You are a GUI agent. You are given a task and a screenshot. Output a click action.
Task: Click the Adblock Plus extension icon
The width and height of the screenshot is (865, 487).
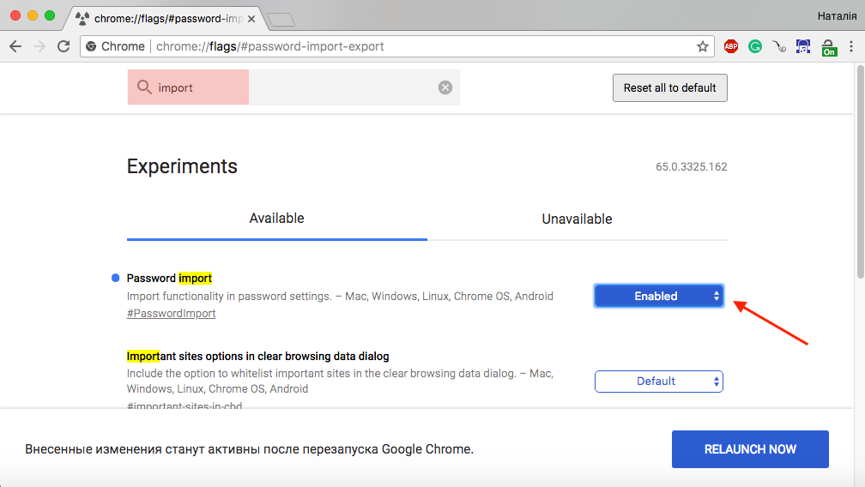pos(731,46)
